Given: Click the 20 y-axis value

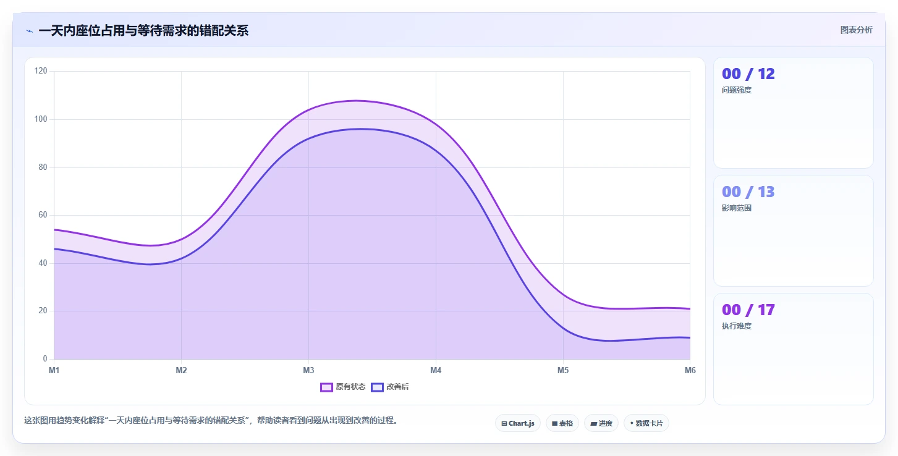Looking at the screenshot, I should tap(42, 311).
